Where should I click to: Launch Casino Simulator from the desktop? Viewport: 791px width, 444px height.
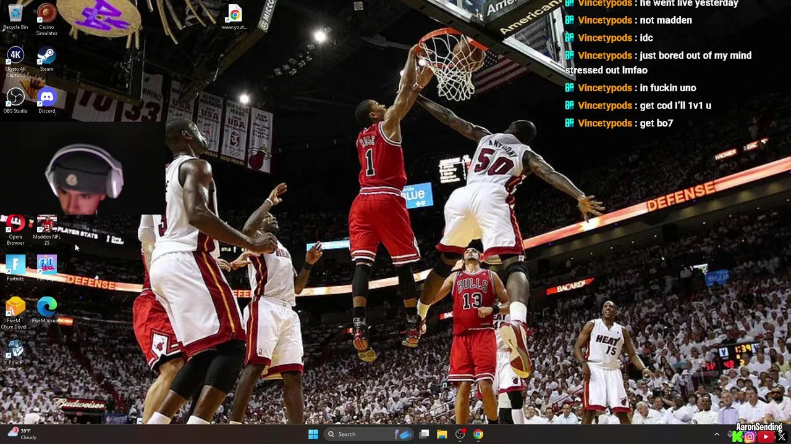click(46, 20)
